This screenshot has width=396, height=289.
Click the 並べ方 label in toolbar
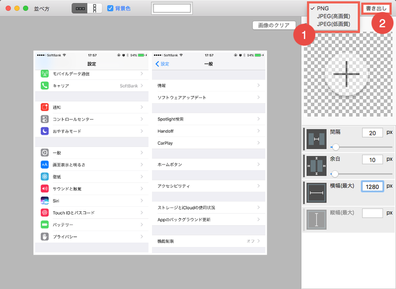[42, 8]
